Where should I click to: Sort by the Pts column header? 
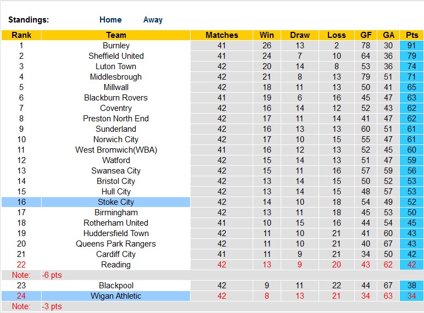[x=412, y=35]
